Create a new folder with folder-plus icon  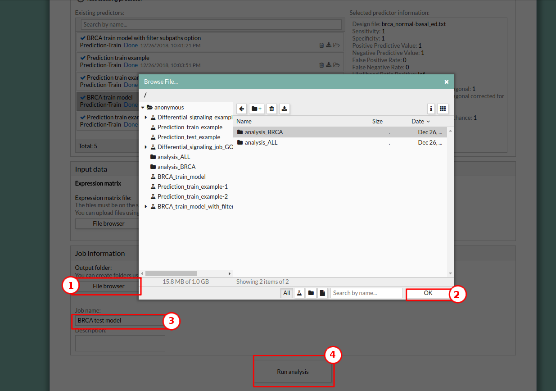[257, 109]
